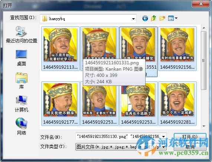
Task: Open the view menu icon
Action: [x=171, y=18]
